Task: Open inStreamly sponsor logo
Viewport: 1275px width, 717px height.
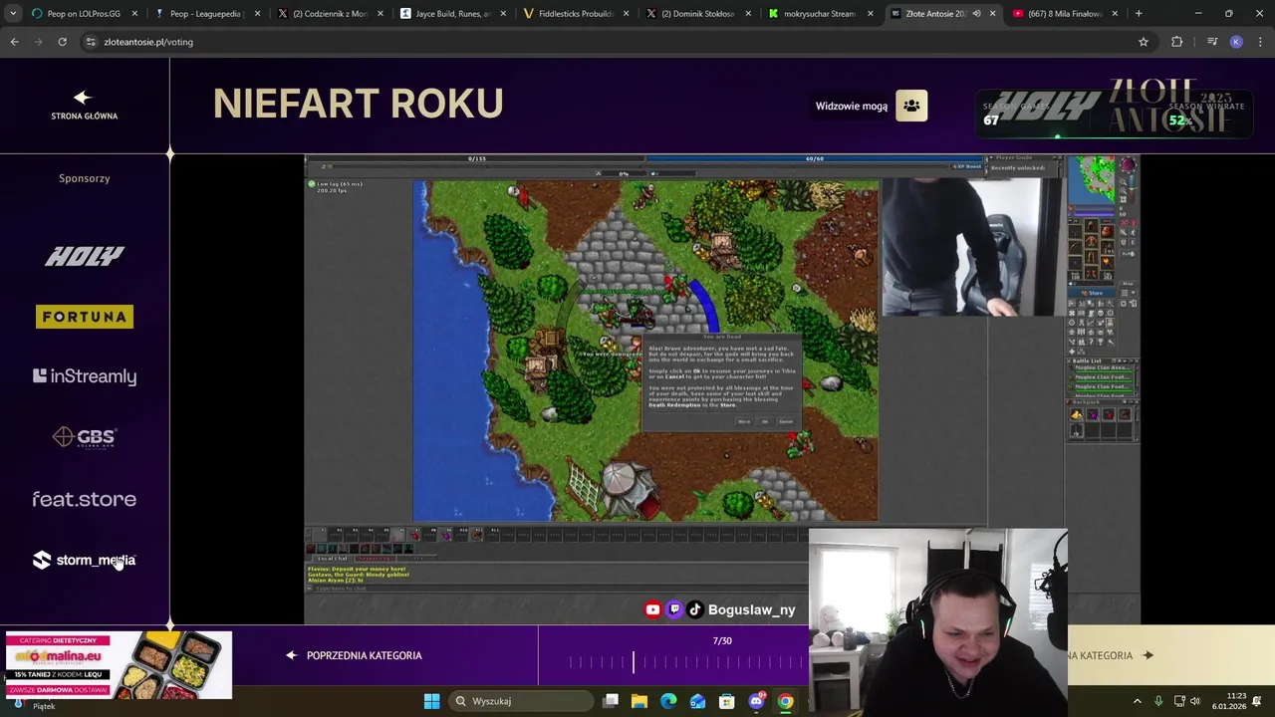Action: coord(84,376)
